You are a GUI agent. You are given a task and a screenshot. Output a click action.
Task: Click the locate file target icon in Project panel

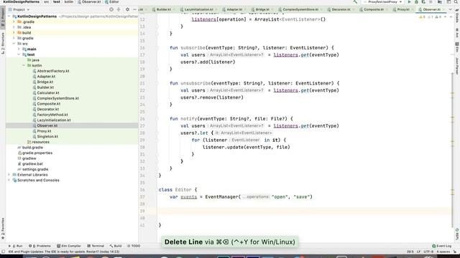[111, 9]
